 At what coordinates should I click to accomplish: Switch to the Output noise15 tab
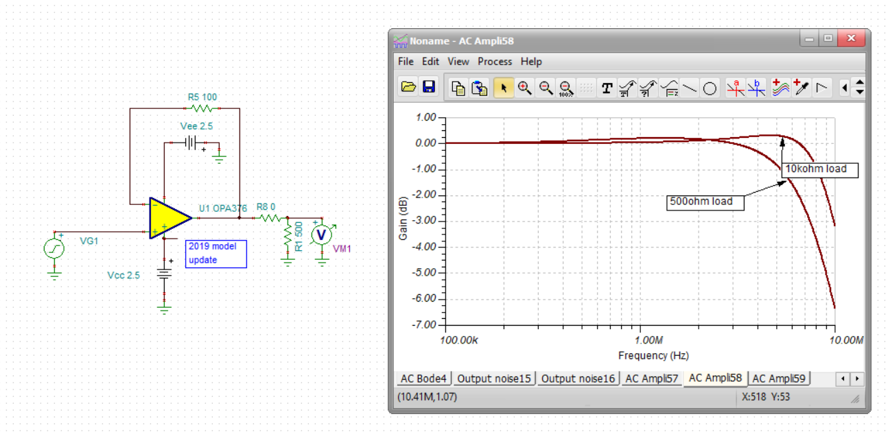coord(493,378)
